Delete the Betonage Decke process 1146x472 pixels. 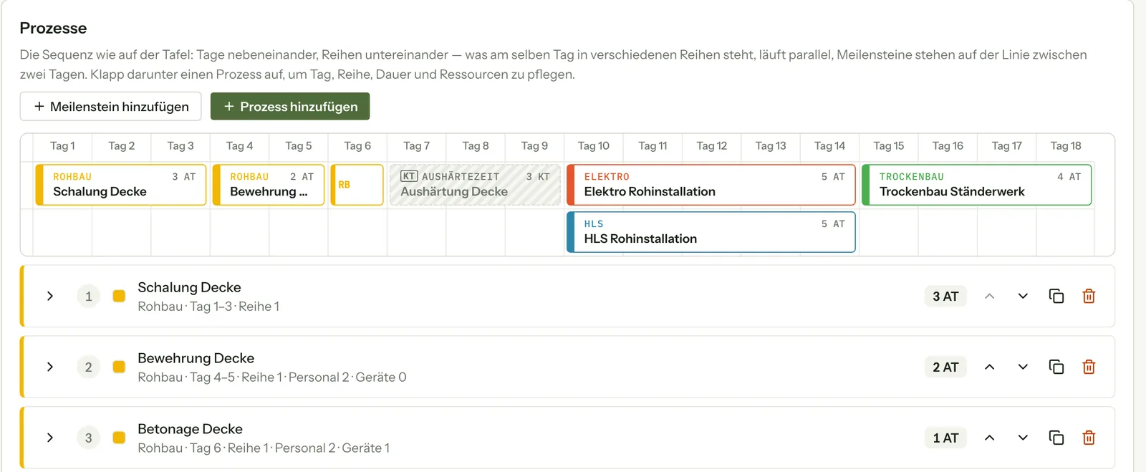click(x=1089, y=438)
